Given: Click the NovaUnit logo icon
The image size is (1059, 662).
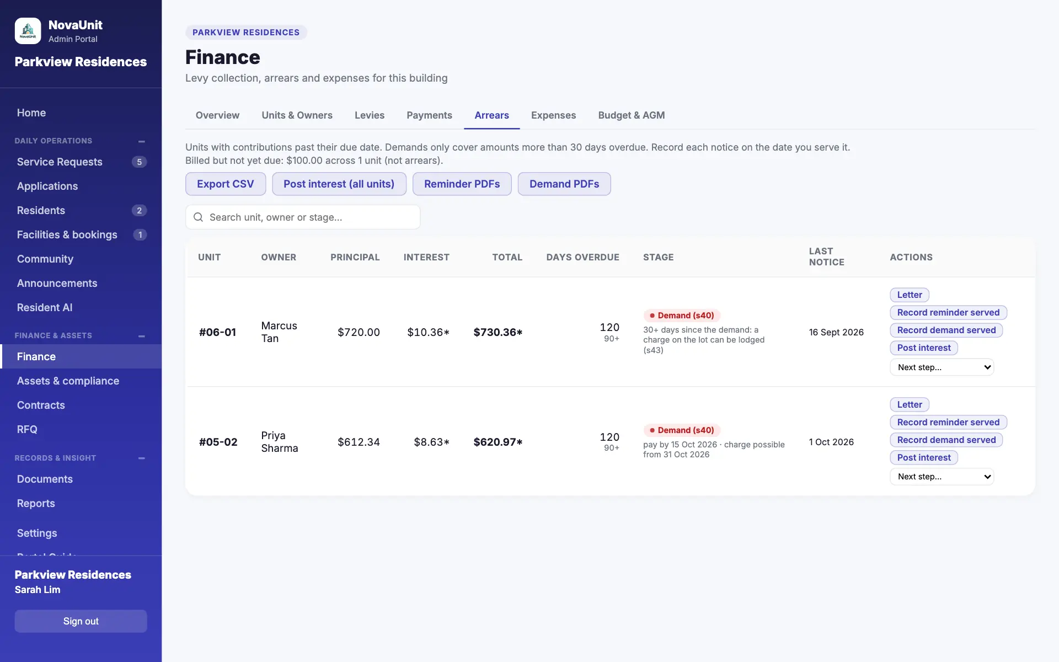Looking at the screenshot, I should click(28, 31).
